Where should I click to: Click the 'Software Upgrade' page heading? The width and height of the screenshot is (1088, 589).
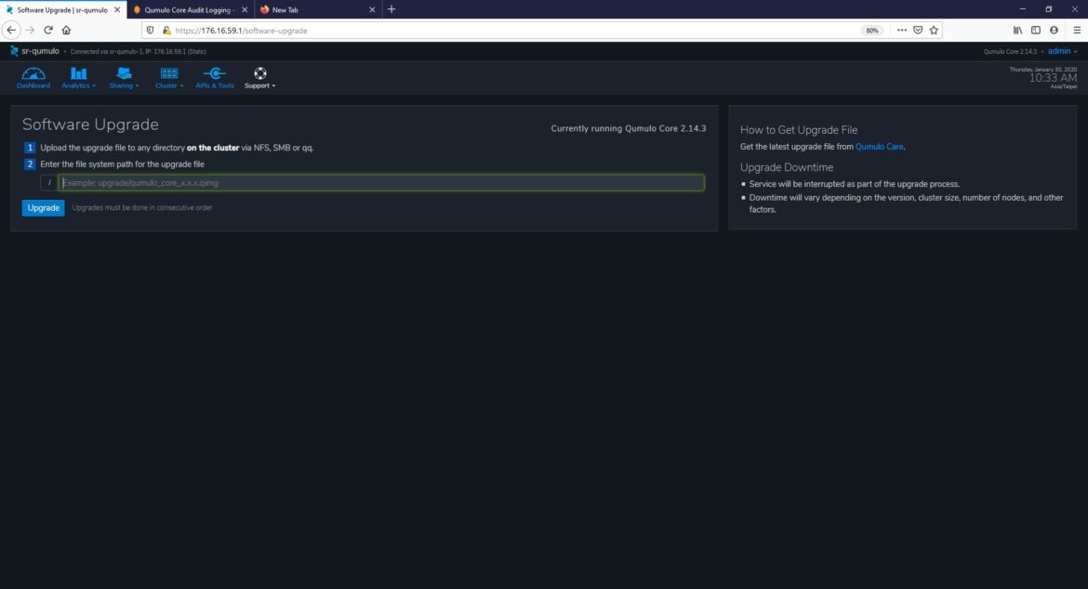(x=90, y=124)
